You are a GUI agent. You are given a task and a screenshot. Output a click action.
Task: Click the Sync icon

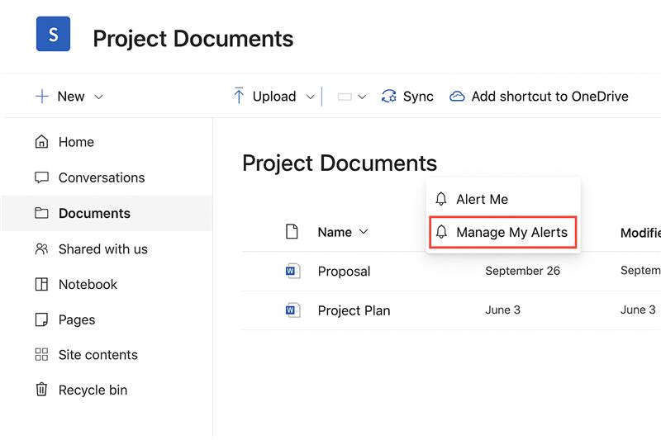tap(389, 97)
